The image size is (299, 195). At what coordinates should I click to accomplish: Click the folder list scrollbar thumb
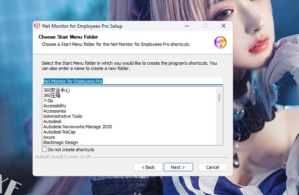pyautogui.click(x=219, y=98)
